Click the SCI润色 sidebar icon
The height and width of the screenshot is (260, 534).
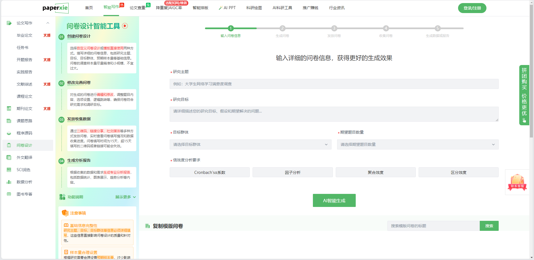point(9,170)
